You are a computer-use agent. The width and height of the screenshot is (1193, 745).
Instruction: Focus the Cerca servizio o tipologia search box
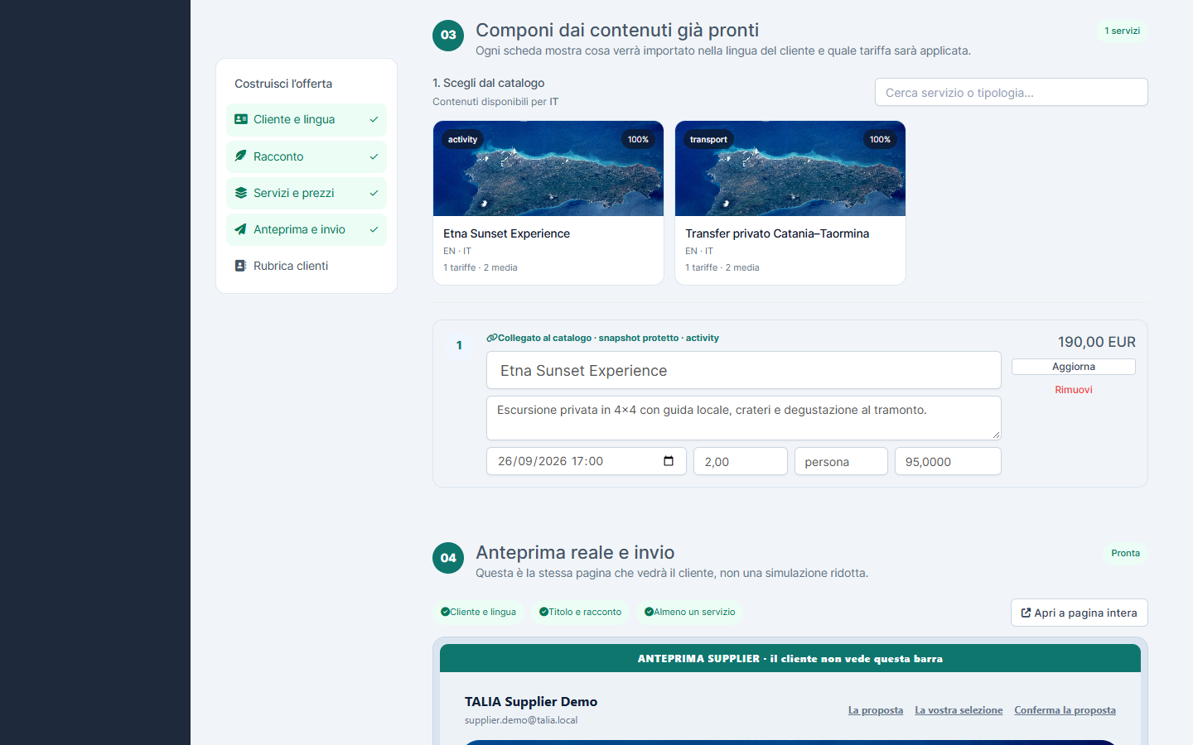[1012, 92]
